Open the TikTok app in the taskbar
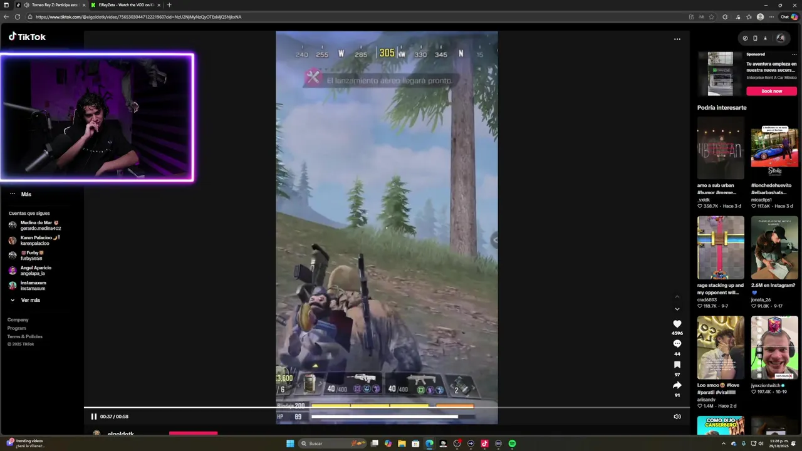This screenshot has width=802, height=451. click(484, 443)
